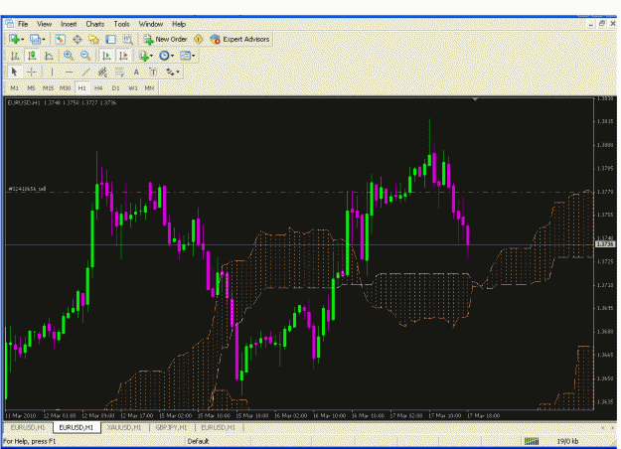Click the application icon beside File menu
The image size is (621, 449).
pos(9,24)
